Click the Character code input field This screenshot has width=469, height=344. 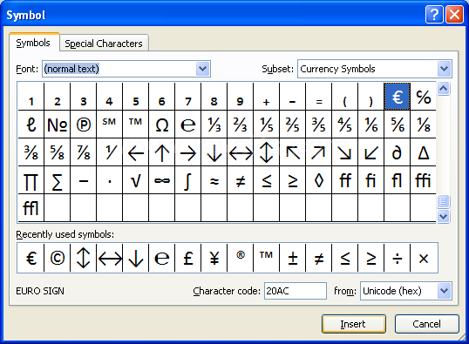point(296,291)
